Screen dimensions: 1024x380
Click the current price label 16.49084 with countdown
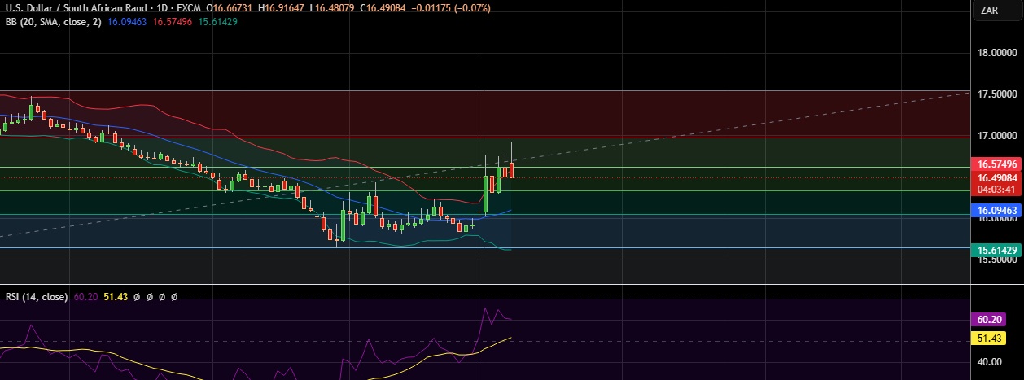[x=997, y=182]
